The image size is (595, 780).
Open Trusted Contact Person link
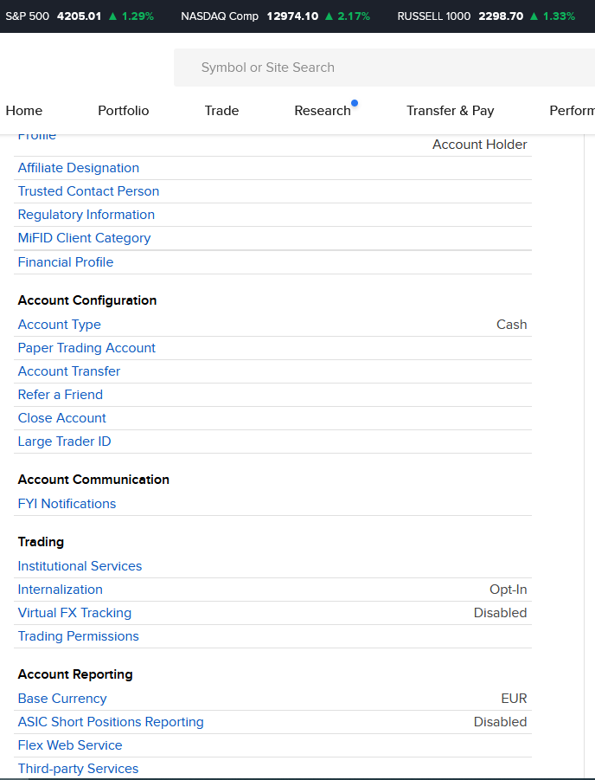click(x=88, y=191)
